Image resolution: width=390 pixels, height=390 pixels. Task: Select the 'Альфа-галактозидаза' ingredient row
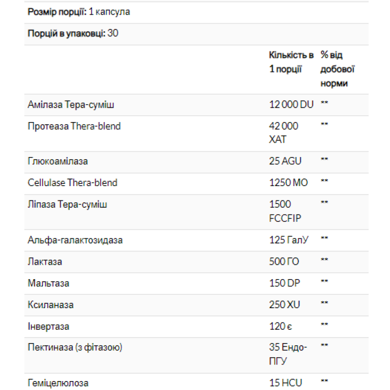point(75,240)
